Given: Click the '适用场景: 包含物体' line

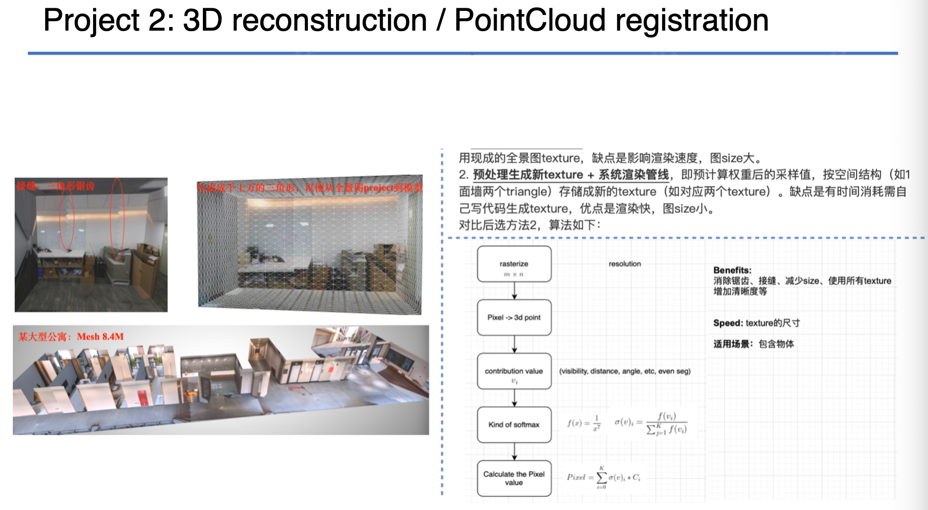Looking at the screenshot, I should [x=753, y=344].
